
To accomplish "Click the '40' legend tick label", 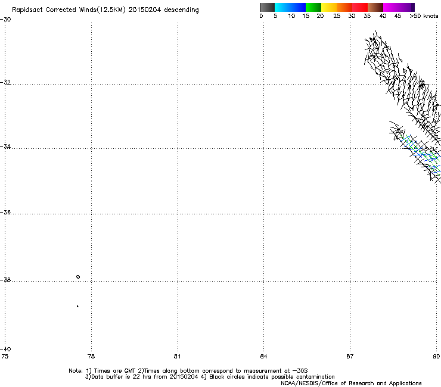I will [383, 16].
